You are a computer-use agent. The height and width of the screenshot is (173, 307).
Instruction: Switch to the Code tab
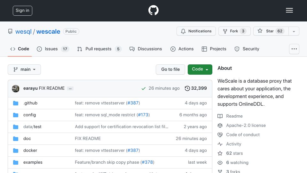click(x=20, y=49)
